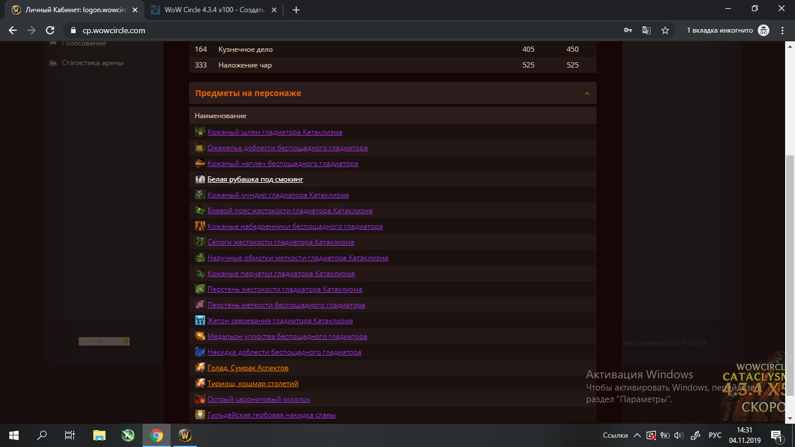Screen dimensions: 795x447
Task: Collapse the Предметы на персонаже section
Action: [587, 94]
